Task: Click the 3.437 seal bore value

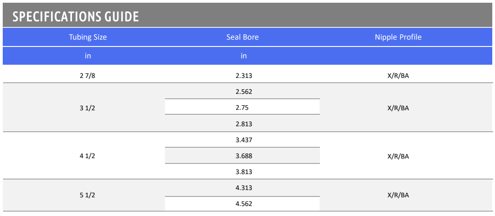Action: (244, 140)
